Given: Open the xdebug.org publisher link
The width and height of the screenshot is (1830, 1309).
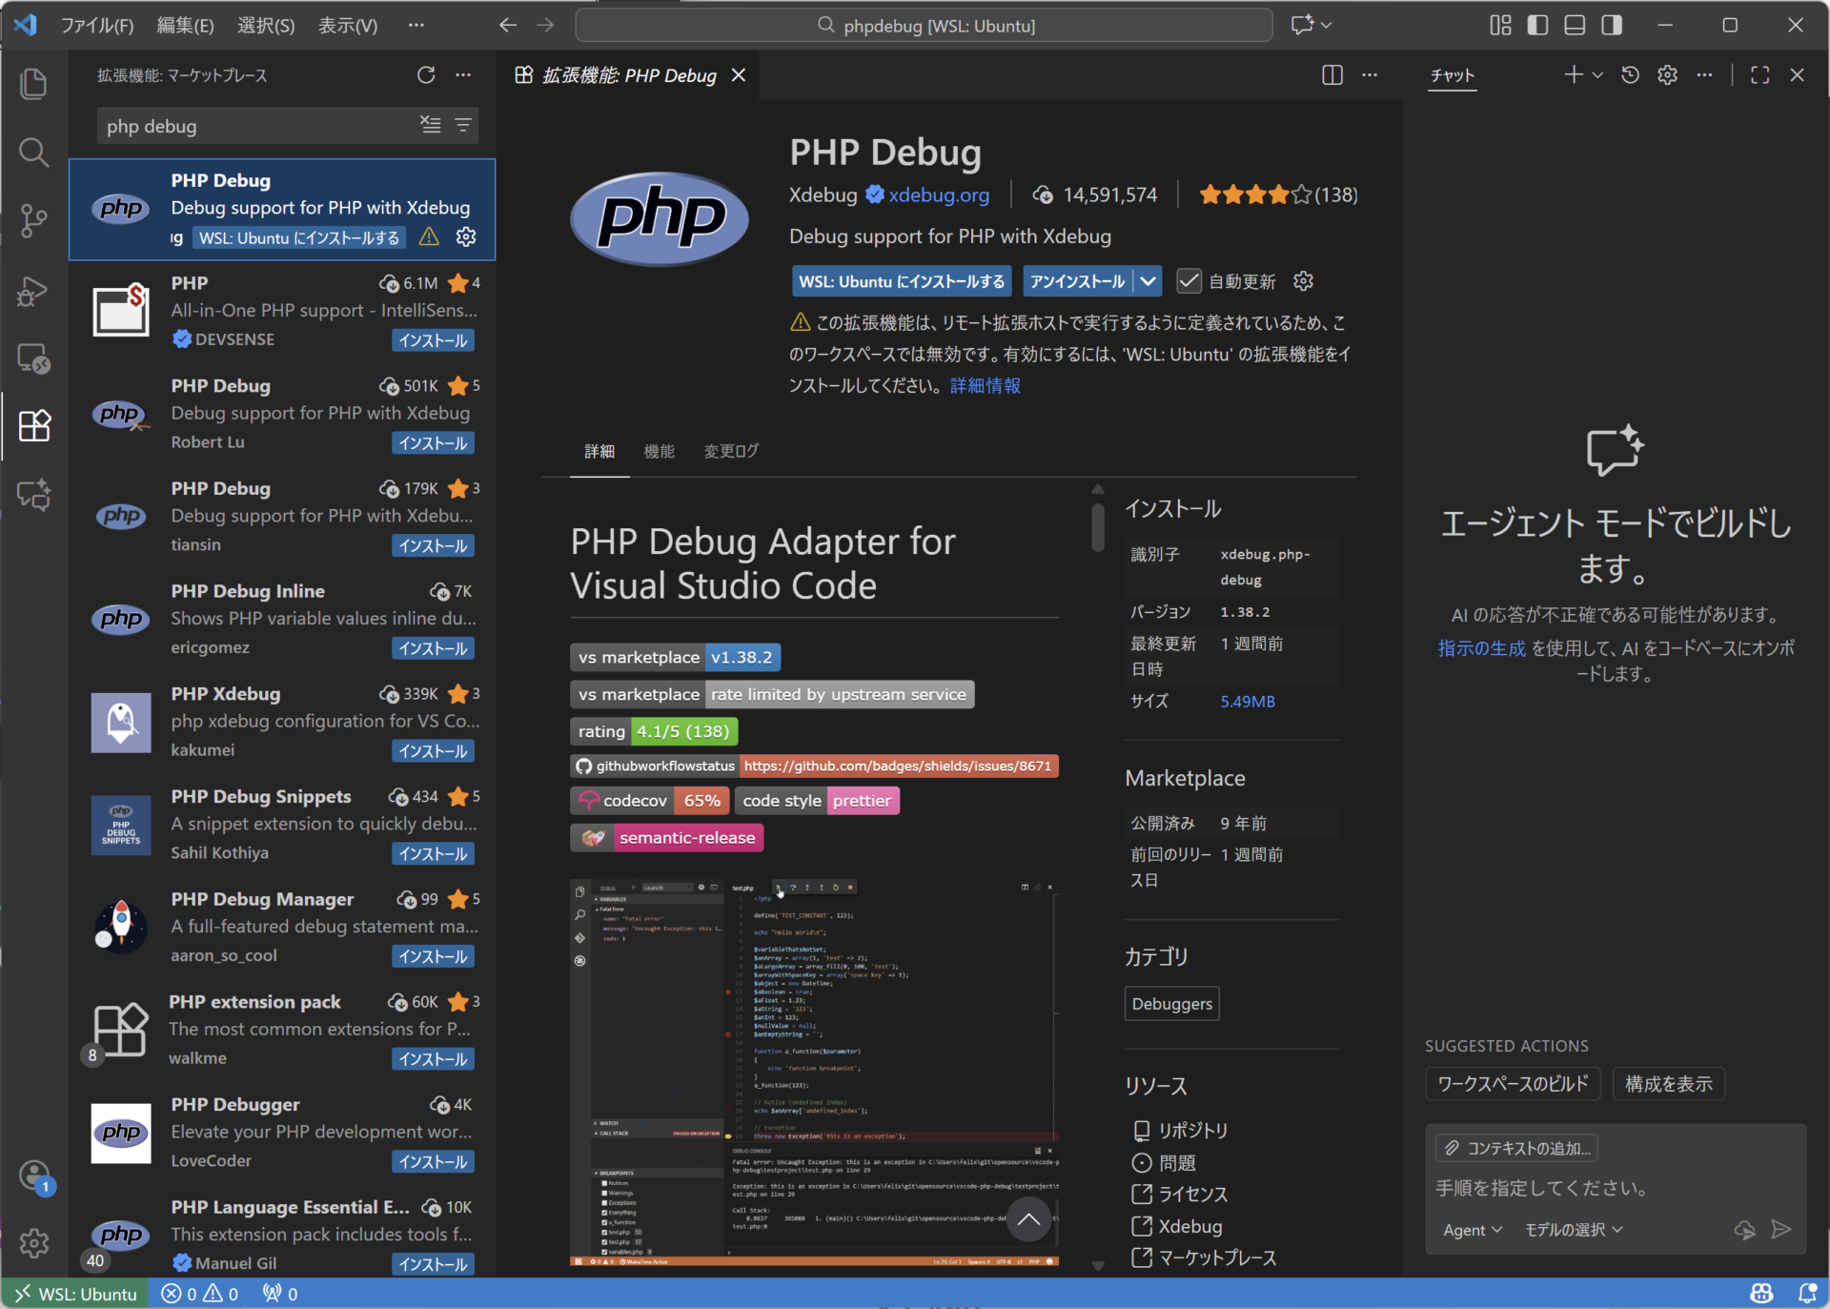Looking at the screenshot, I should pyautogui.click(x=939, y=195).
